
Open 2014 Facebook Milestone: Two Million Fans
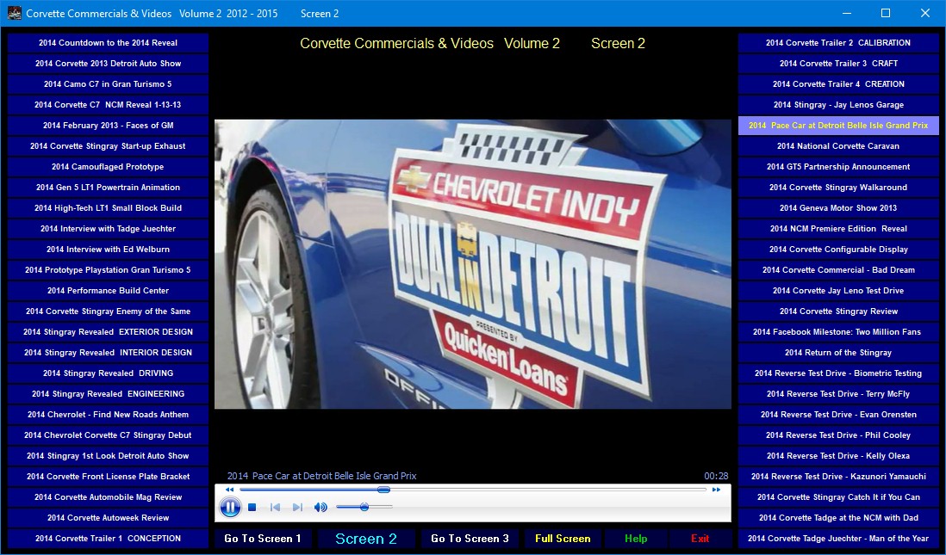click(838, 332)
